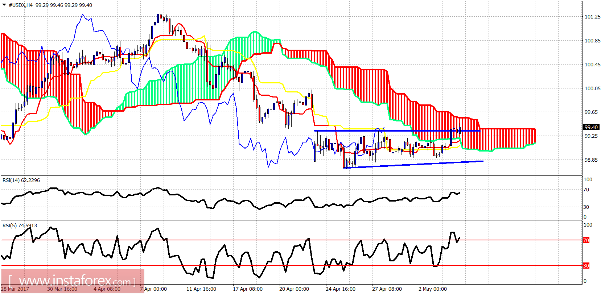Click the 24 Apr 16:00 date label

pos(341,289)
